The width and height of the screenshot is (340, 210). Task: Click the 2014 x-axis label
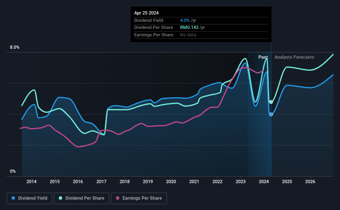(x=31, y=181)
